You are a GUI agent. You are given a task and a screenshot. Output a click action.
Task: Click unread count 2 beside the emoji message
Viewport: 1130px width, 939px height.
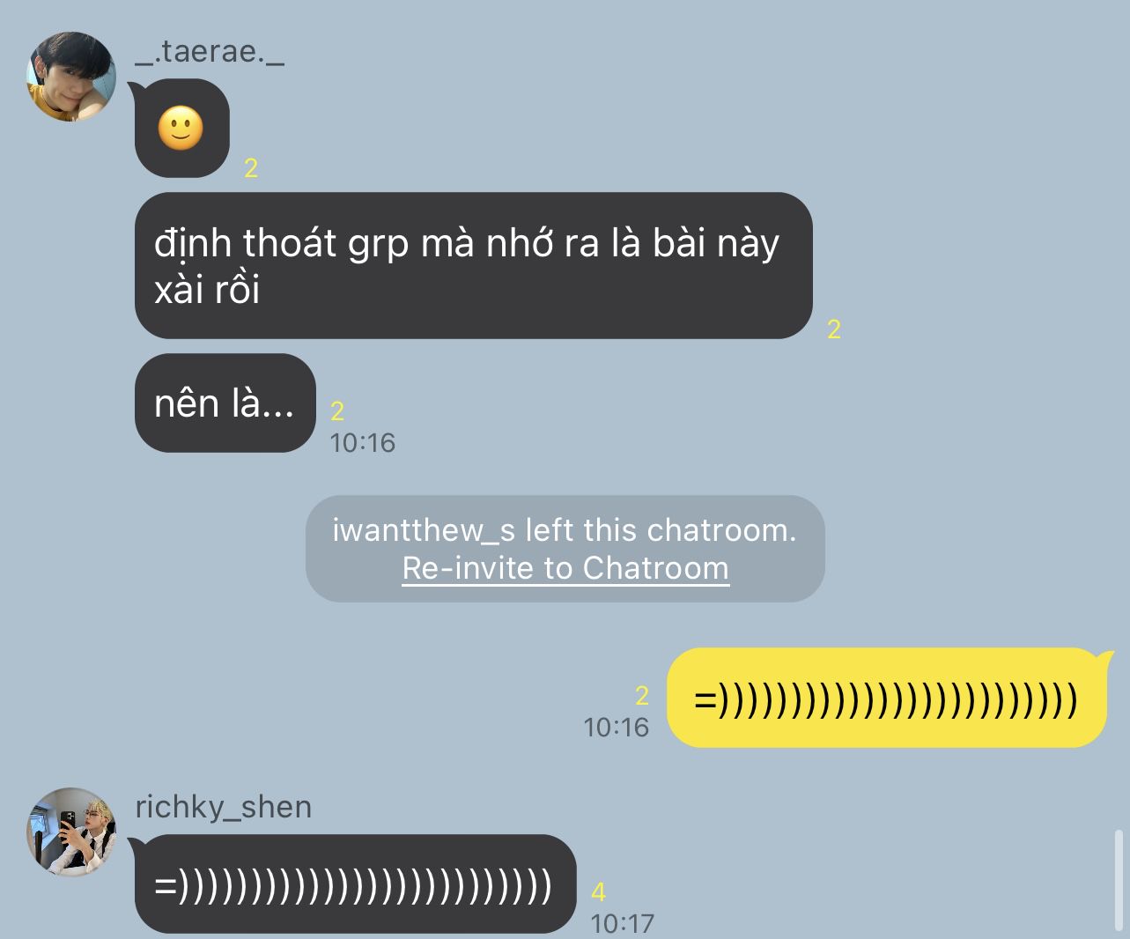tap(251, 168)
